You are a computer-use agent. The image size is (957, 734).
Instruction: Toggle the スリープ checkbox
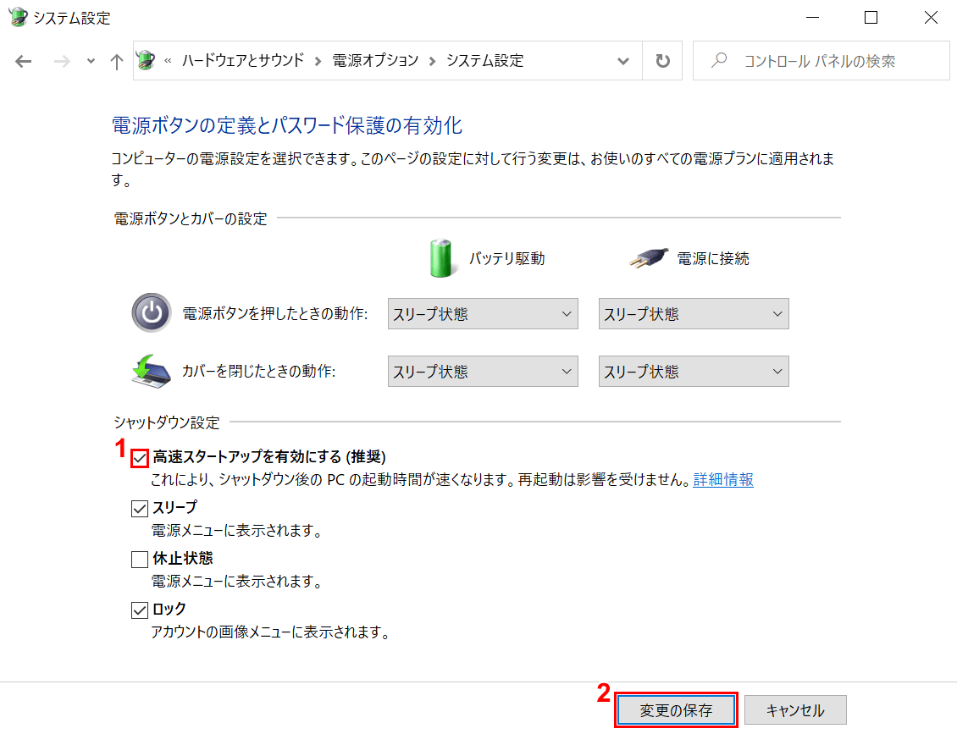[140, 508]
